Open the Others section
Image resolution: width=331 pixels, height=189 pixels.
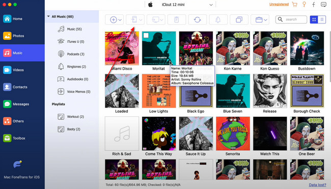[x=22, y=121]
